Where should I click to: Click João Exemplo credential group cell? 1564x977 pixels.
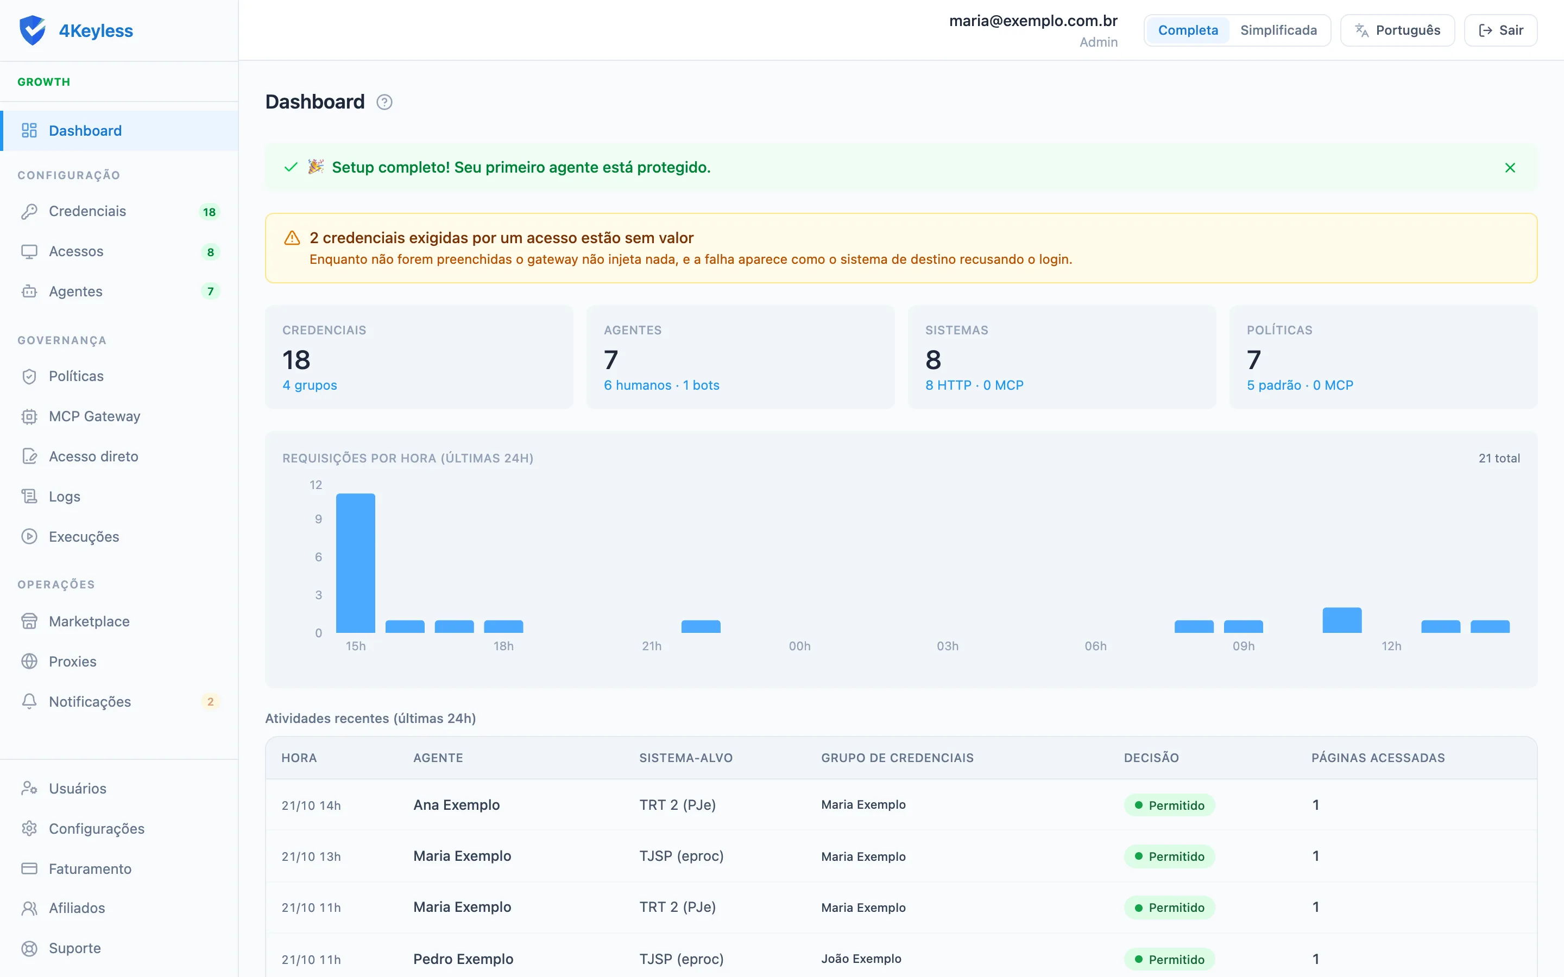(x=861, y=959)
